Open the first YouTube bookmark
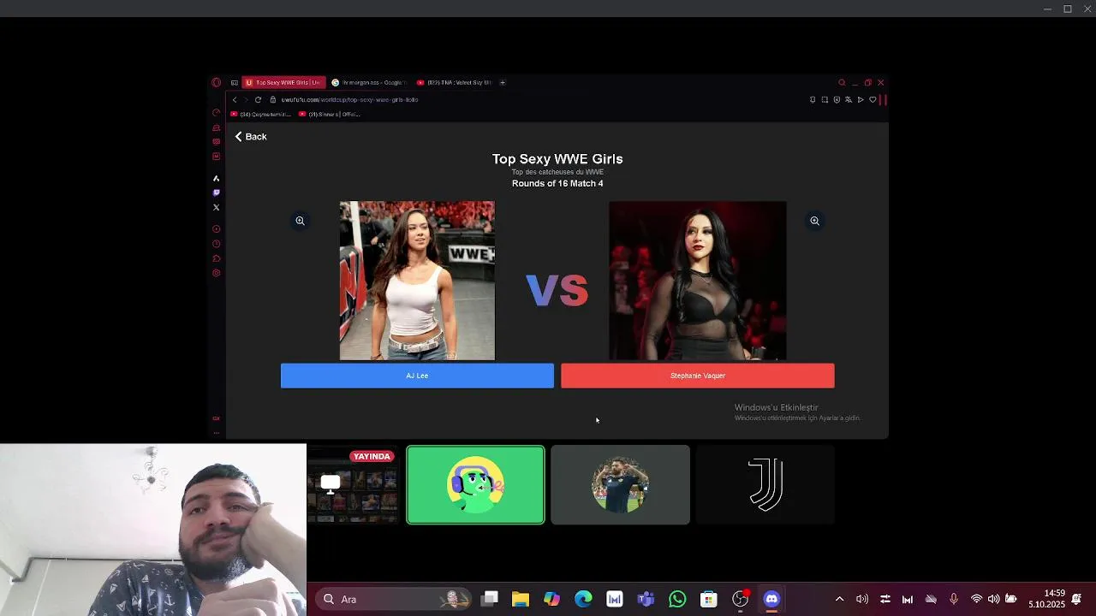The image size is (1096, 616). [x=261, y=114]
